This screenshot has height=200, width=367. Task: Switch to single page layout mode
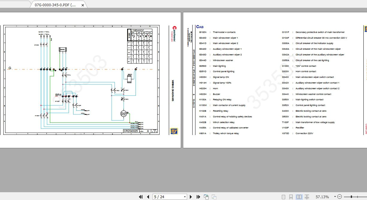283,197
